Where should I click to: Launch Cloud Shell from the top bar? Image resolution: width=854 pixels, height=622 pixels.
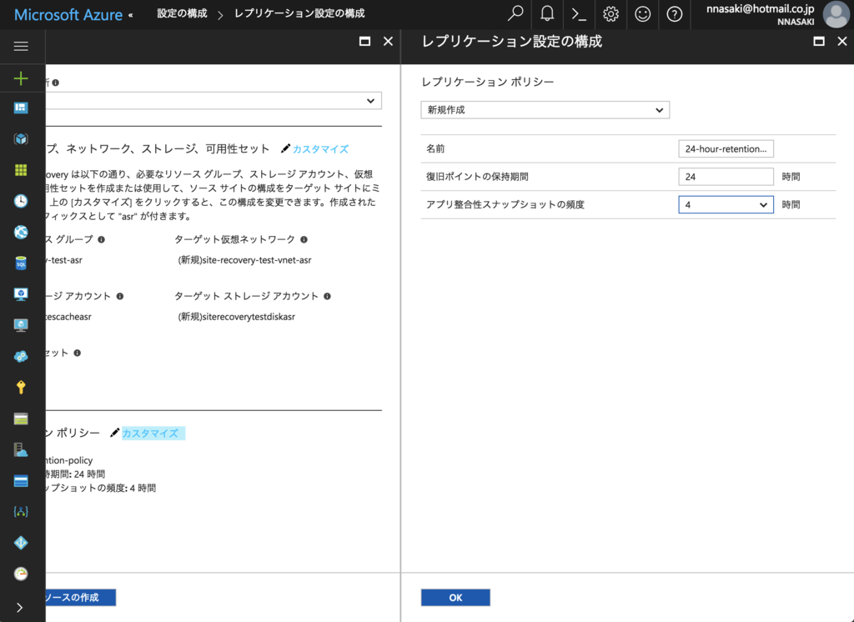pyautogui.click(x=579, y=13)
